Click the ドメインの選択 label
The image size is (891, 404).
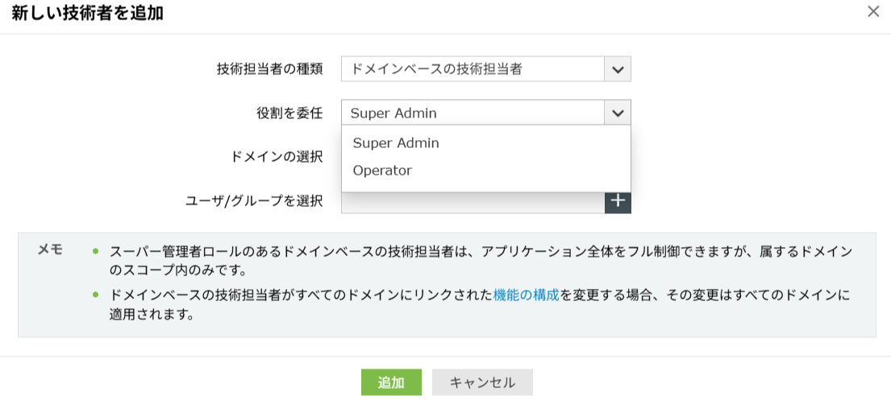[x=277, y=157]
